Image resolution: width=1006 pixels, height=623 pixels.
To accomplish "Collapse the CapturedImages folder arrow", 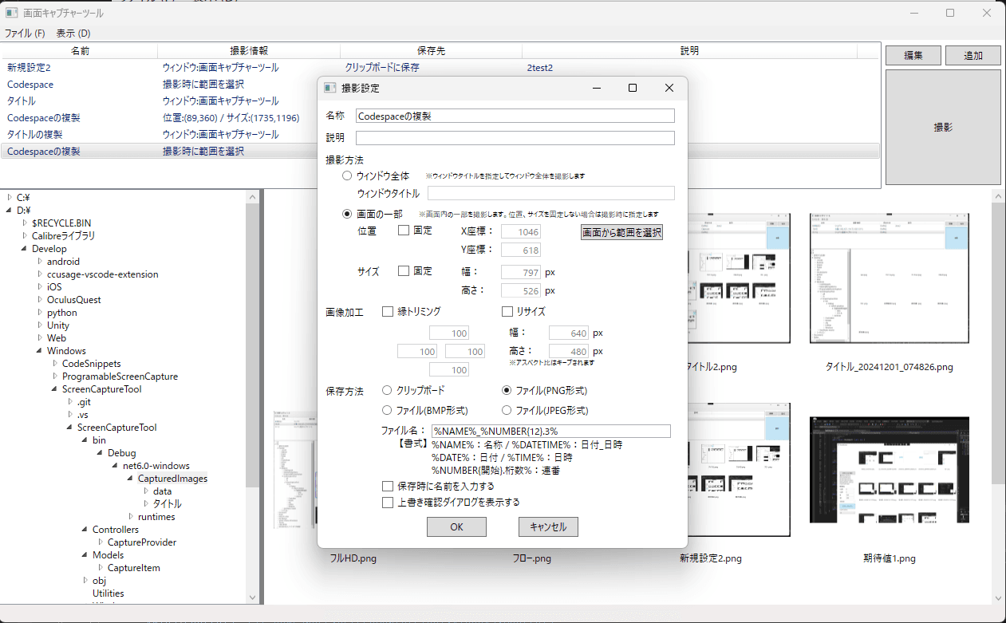I will click(130, 478).
